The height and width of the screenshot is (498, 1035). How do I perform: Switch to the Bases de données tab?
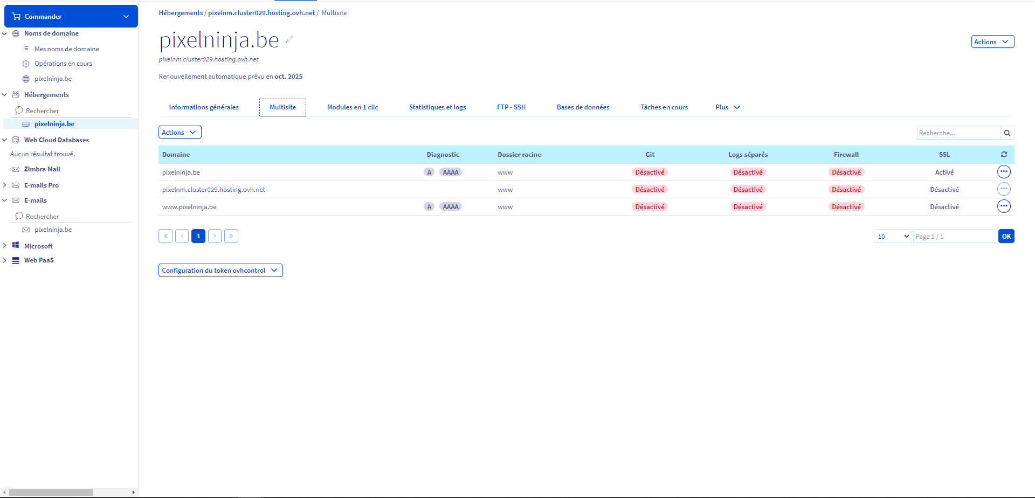coord(583,107)
